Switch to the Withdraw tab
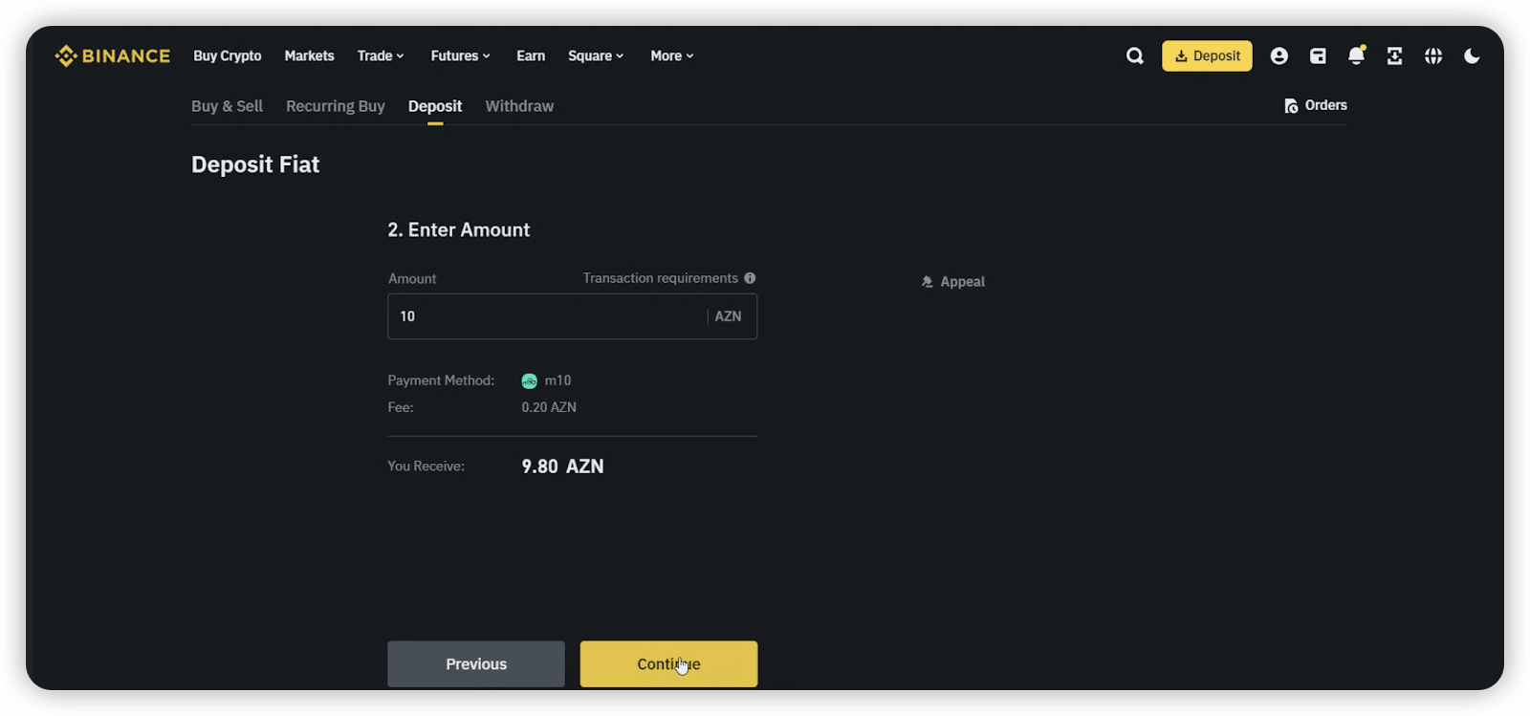Viewport: 1530px width, 716px height. (x=519, y=106)
